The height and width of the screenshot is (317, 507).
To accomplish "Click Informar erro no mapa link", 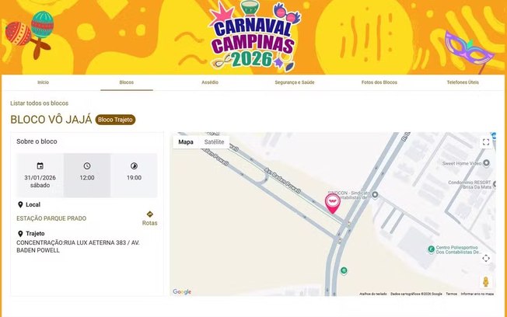I will click(x=477, y=294).
